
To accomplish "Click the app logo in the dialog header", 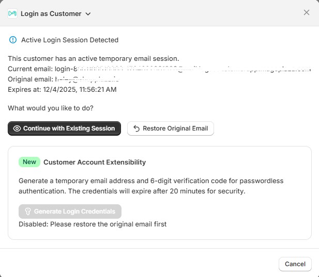I will [x=12, y=13].
